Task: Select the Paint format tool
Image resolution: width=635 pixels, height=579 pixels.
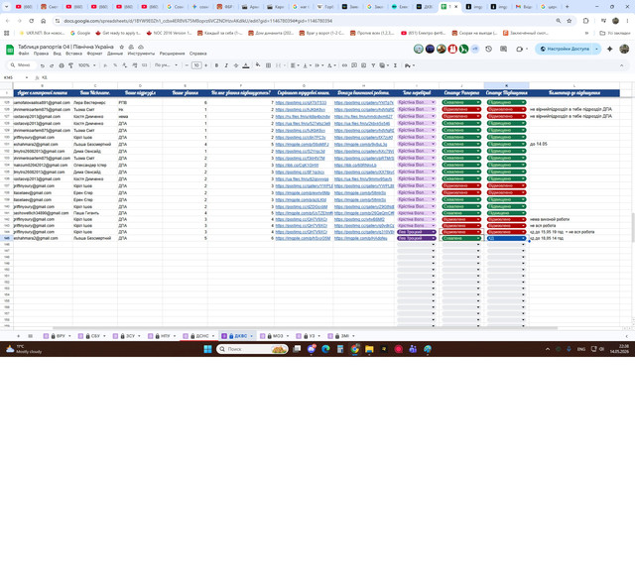Action: coord(70,65)
